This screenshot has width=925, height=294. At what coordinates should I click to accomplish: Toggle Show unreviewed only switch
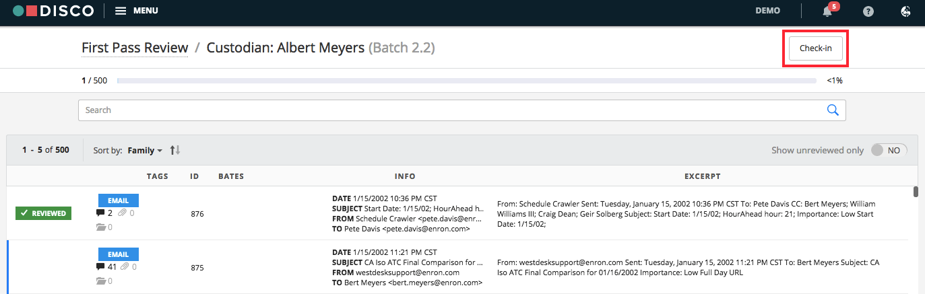click(889, 150)
